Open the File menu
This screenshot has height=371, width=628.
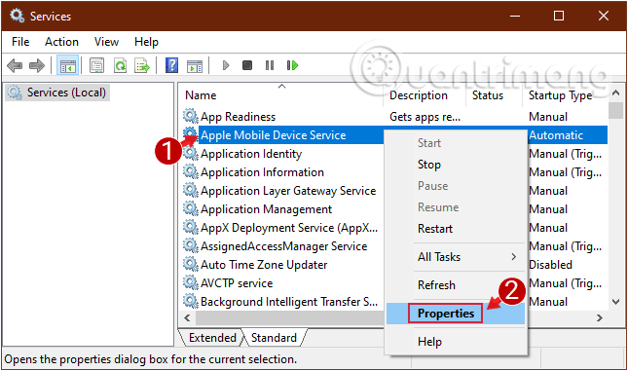pos(20,42)
